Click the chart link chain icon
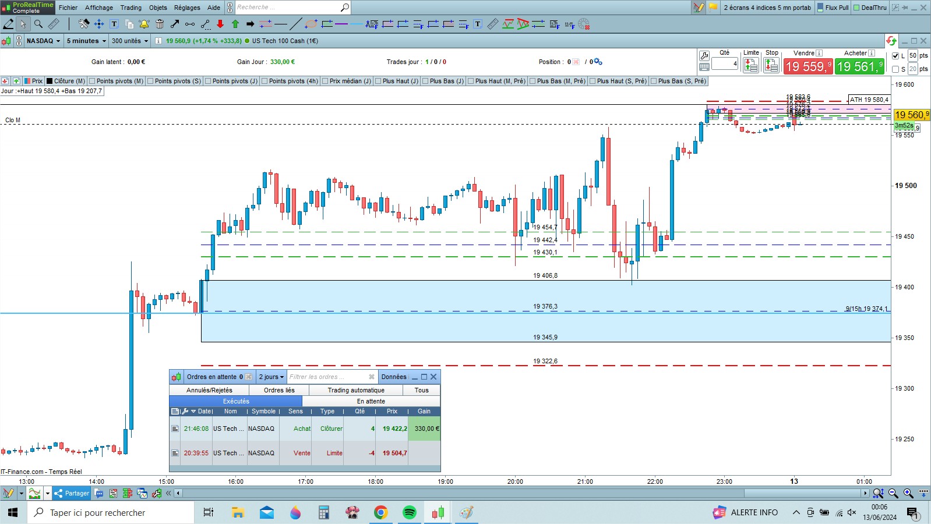931x524 pixels. [19, 41]
